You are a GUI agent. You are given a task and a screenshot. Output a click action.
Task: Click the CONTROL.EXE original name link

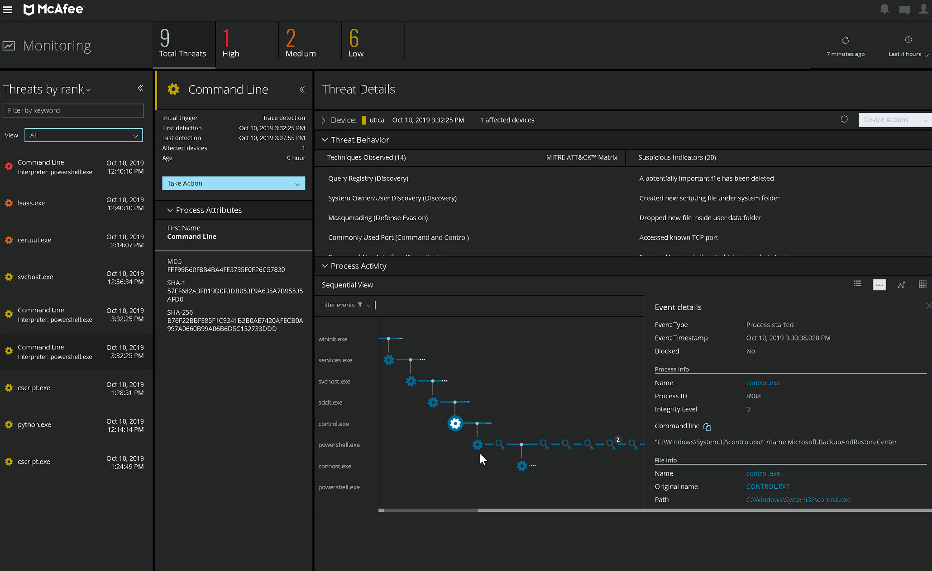(768, 487)
